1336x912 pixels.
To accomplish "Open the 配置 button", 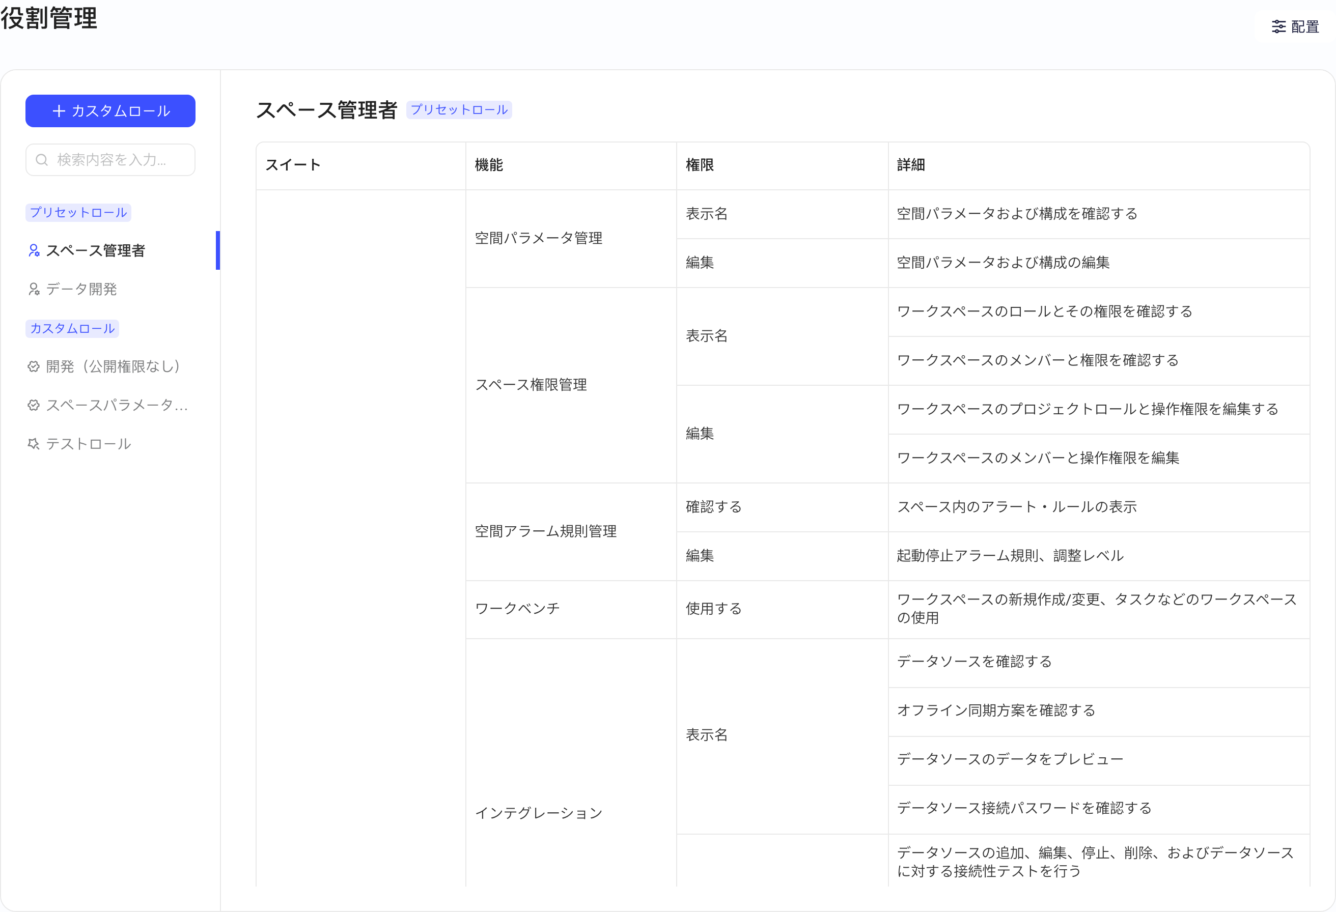I will point(1295,26).
